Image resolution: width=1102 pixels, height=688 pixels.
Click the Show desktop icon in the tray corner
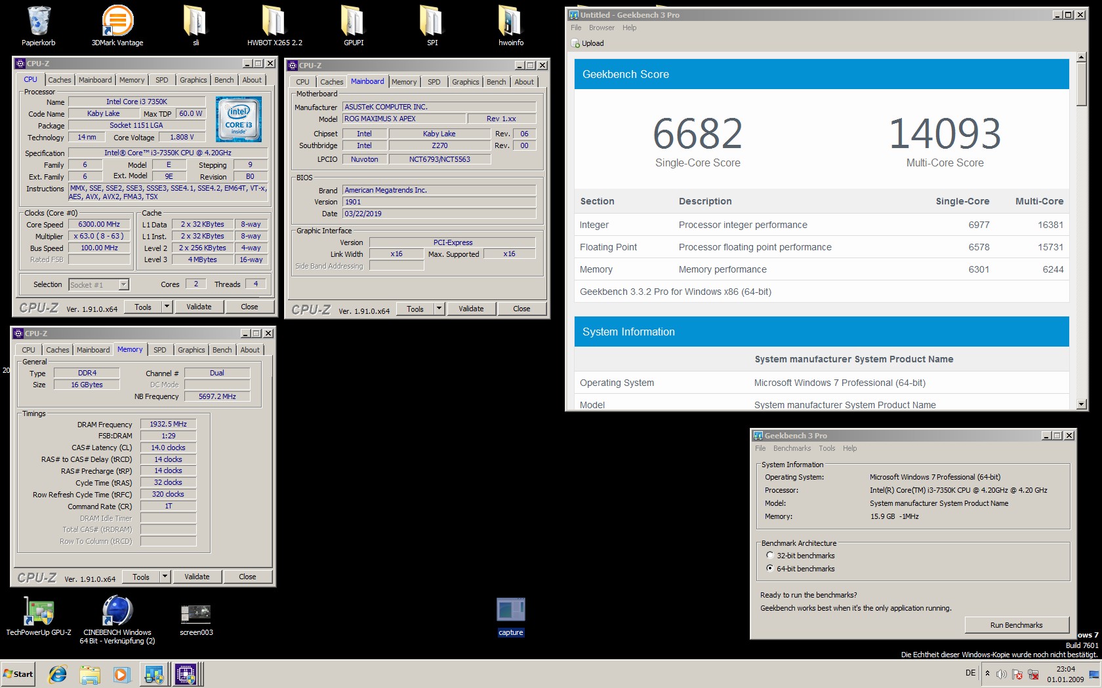coord(1094,674)
